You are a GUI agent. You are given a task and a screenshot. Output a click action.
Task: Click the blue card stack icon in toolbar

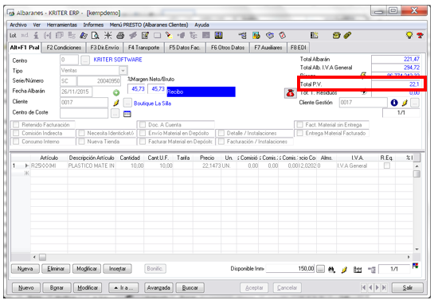(x=269, y=36)
